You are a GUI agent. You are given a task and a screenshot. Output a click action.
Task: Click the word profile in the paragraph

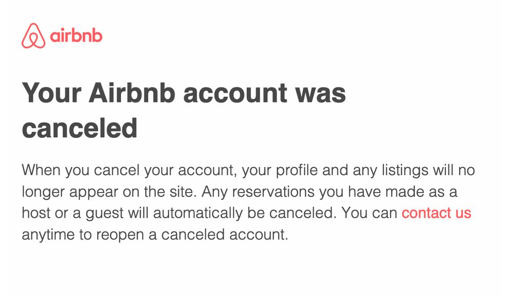coord(297,170)
